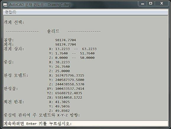Click the 경계 상자: label

pyautogui.click(x=14, y=49)
